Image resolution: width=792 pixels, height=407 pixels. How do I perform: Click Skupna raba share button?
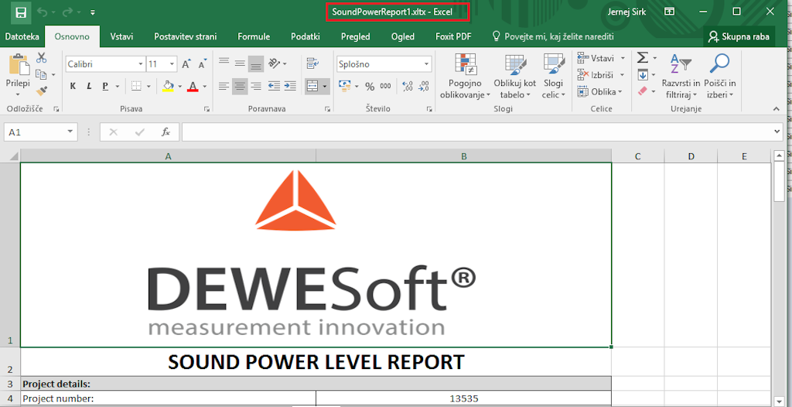[x=739, y=36]
